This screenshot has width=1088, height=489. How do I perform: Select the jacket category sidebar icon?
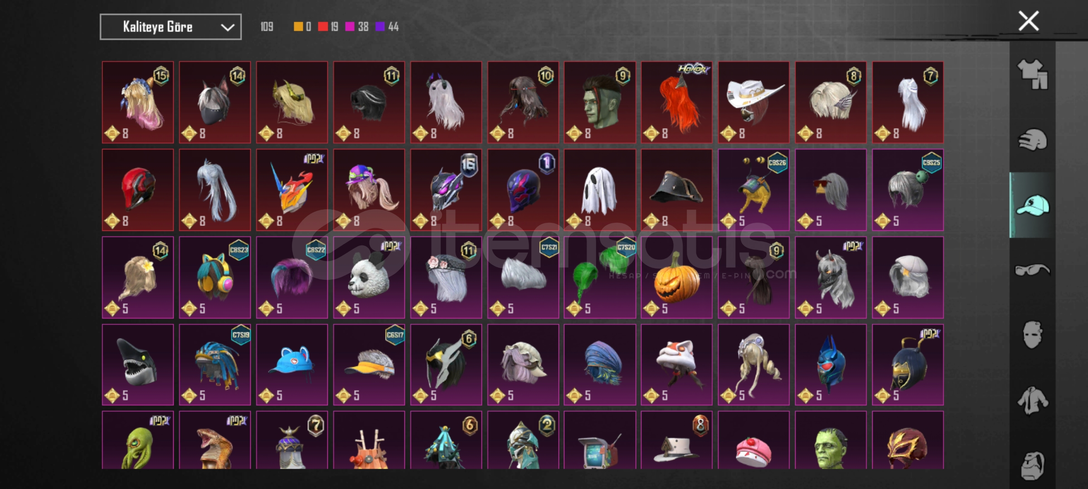point(1032,400)
